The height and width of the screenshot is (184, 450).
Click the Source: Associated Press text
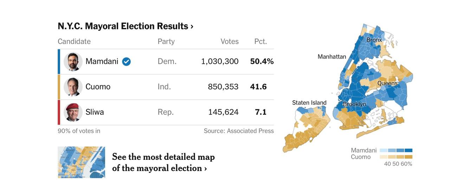coord(238,131)
